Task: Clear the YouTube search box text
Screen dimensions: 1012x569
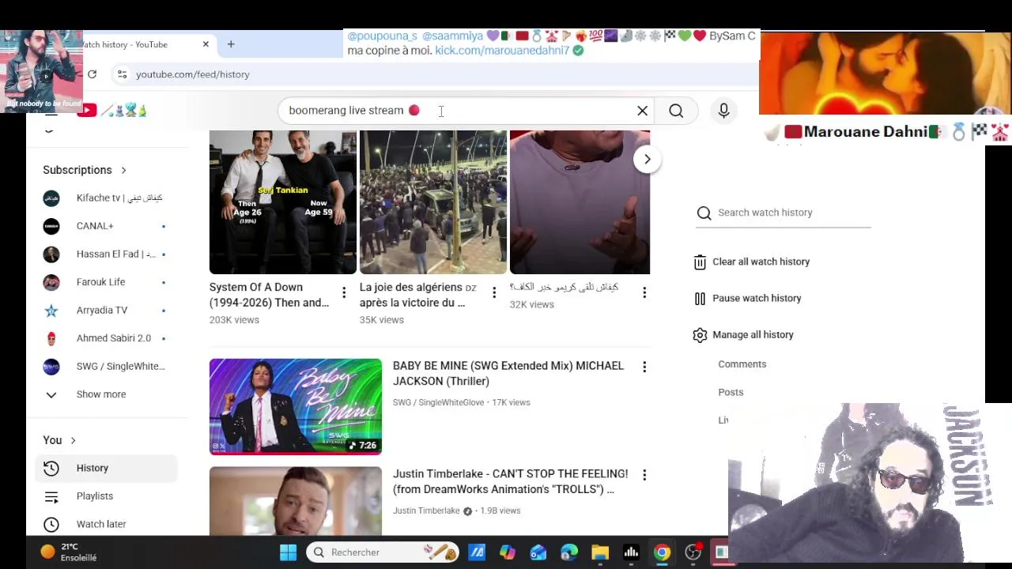Action: coord(642,111)
